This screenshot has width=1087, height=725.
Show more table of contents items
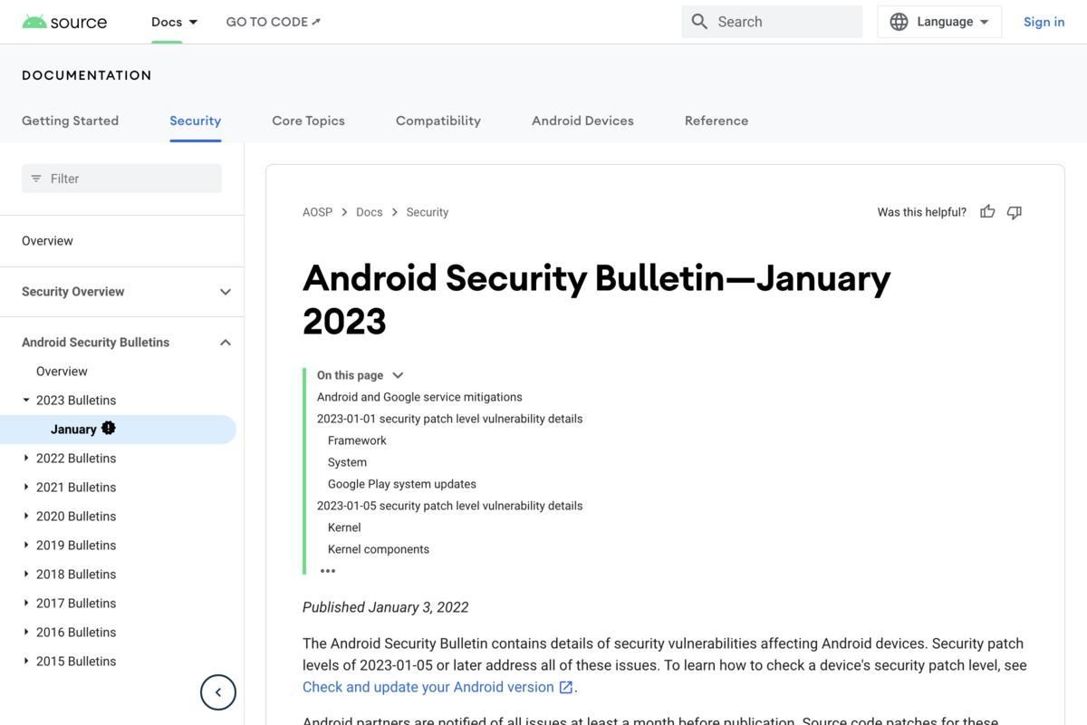pyautogui.click(x=328, y=571)
